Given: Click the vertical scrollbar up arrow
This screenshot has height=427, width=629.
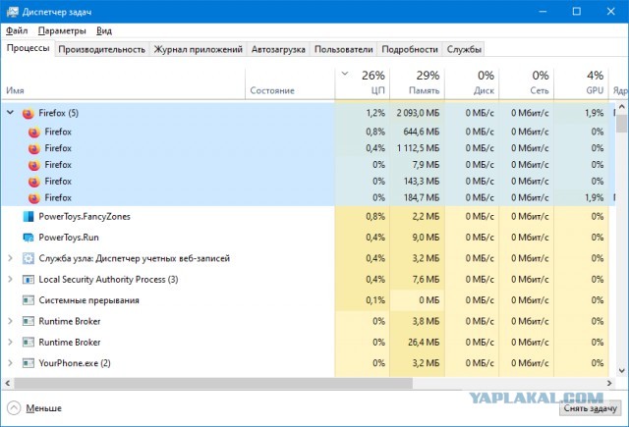Looking at the screenshot, I should pyautogui.click(x=622, y=107).
